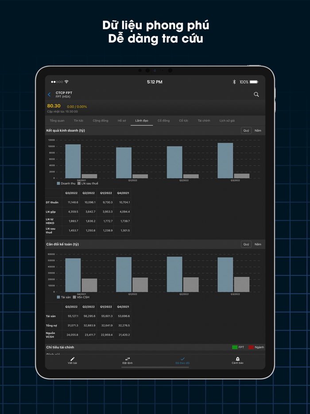
Task: Click the 80.30 stock price
Action: (54, 106)
